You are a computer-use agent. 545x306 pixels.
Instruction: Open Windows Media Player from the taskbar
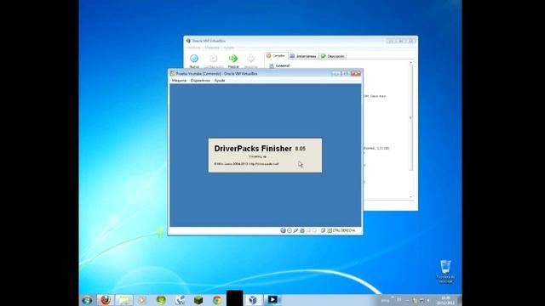click(142, 300)
